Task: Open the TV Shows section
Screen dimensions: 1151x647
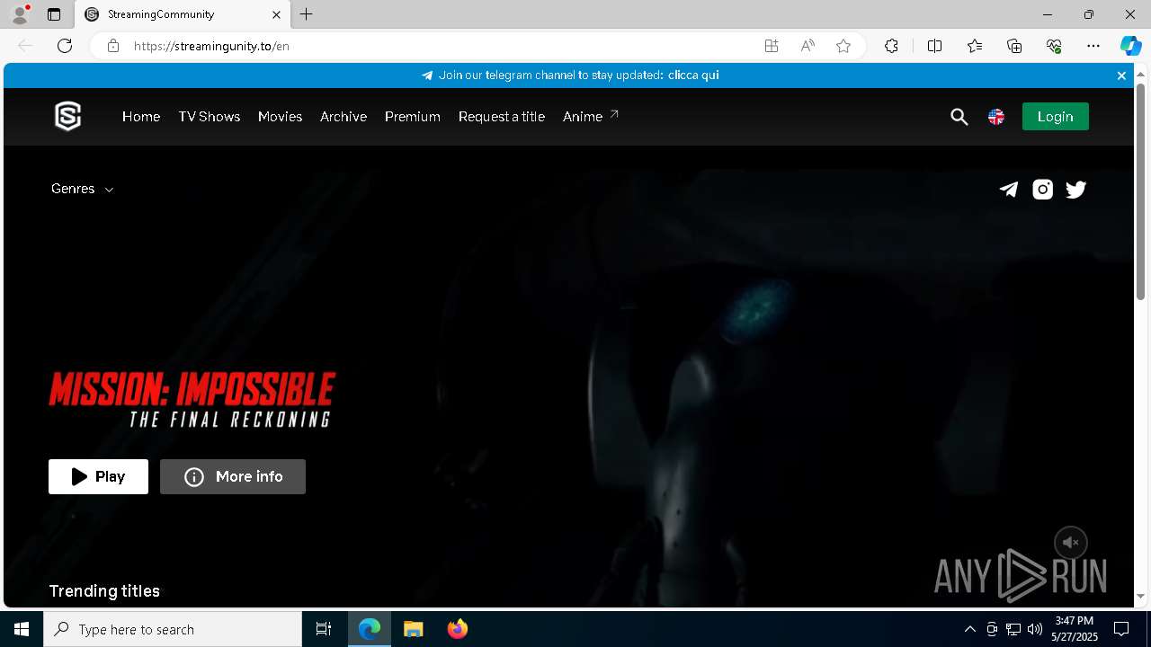Action: coord(210,117)
